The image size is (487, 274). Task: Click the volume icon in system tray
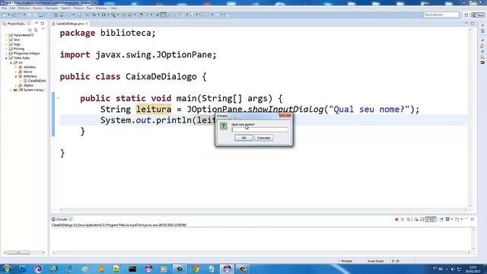(x=452, y=269)
